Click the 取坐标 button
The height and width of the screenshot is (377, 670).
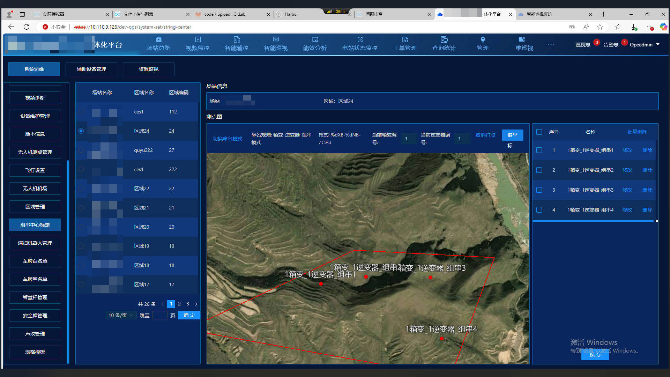coord(512,135)
